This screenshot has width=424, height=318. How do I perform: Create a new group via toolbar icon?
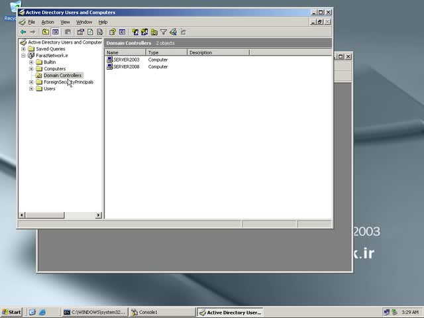coord(144,32)
